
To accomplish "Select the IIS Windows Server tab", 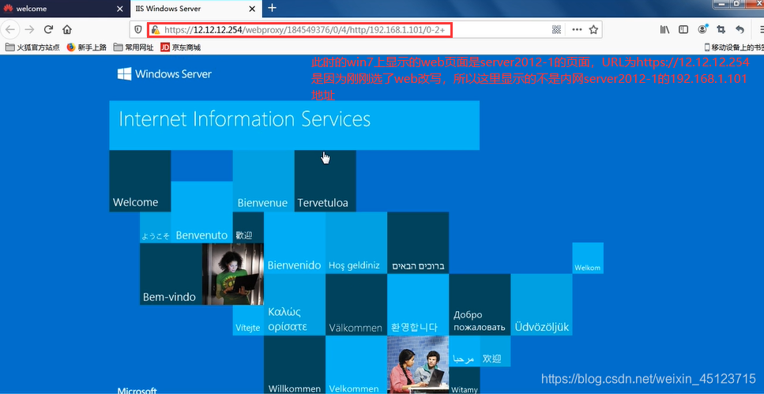I will click(195, 8).
